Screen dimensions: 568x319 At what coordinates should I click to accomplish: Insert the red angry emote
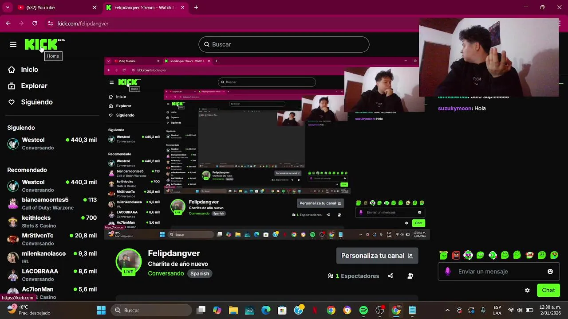456,255
